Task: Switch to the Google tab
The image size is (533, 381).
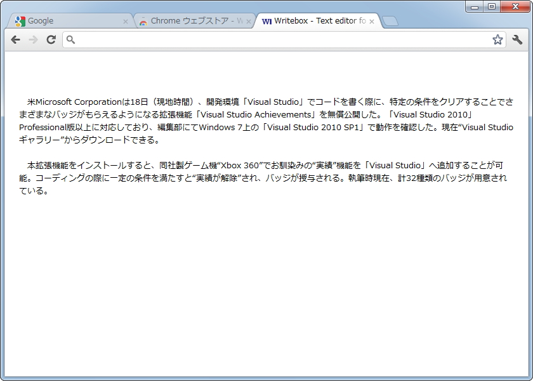Action: point(70,21)
